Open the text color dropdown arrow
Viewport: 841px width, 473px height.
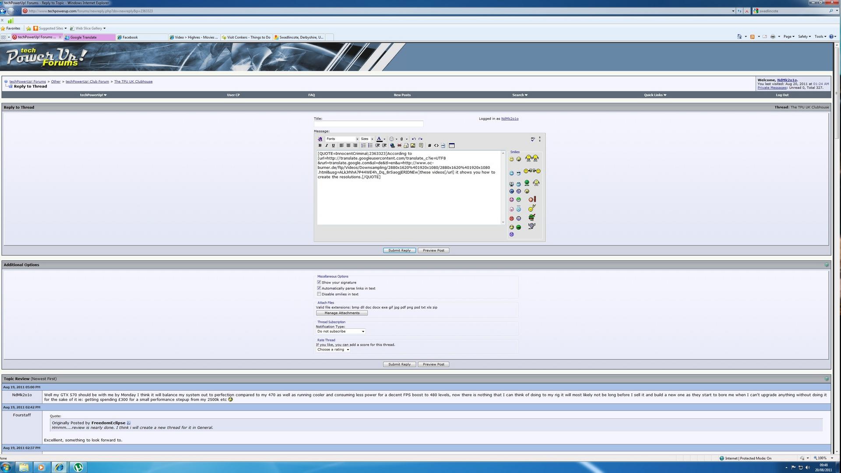pos(384,139)
